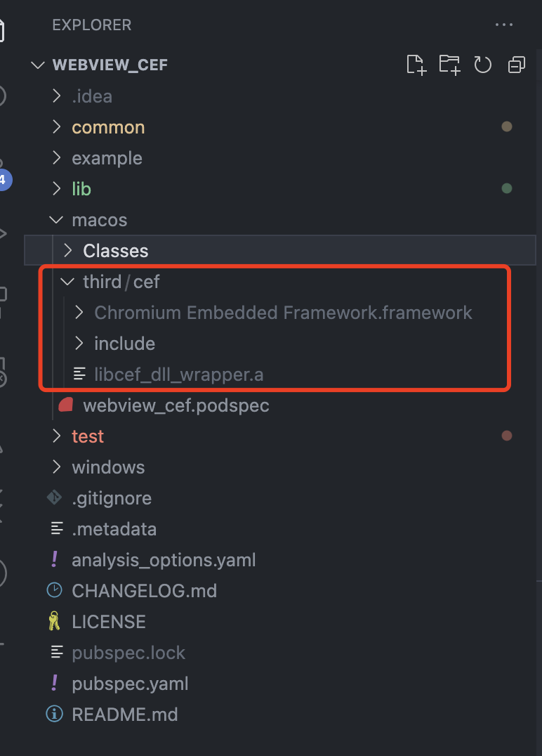542x756 pixels.
Task: Click the info icon next to README.md
Action: [x=54, y=714]
